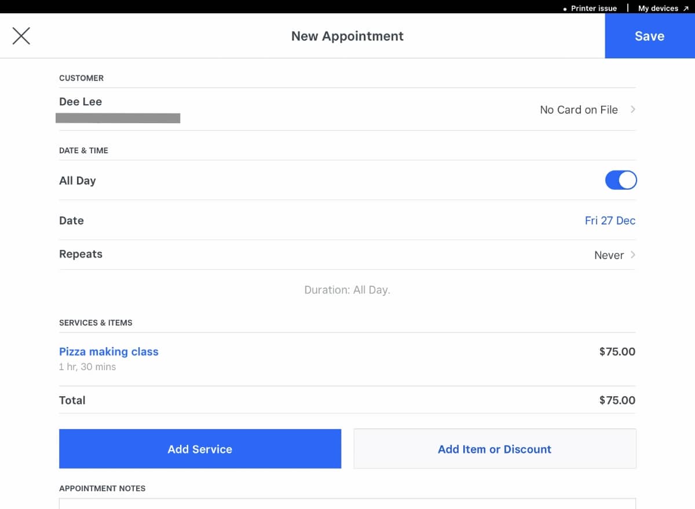
Task: Close the New Appointment form with X
Action: click(21, 36)
